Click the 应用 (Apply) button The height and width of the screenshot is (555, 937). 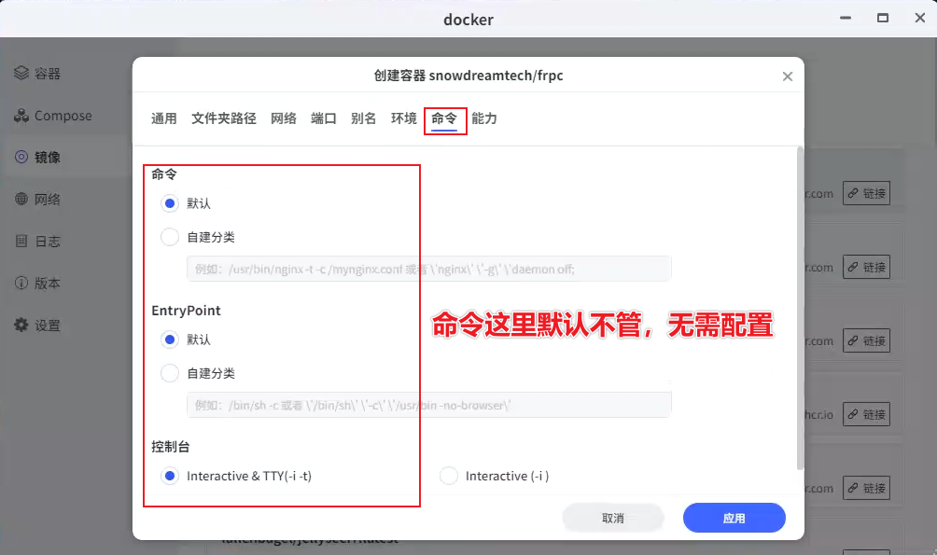pos(734,518)
